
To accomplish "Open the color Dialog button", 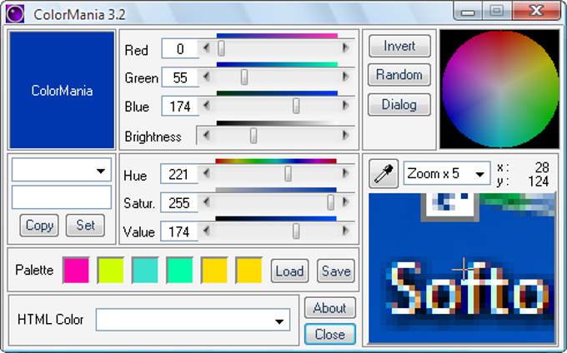I will click(x=399, y=105).
